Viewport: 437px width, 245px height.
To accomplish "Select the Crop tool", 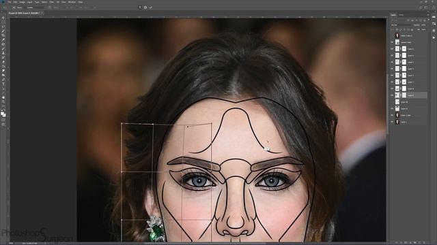I will click(x=3, y=35).
